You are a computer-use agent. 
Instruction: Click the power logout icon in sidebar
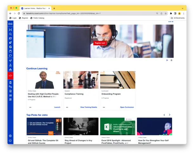coord(10,140)
